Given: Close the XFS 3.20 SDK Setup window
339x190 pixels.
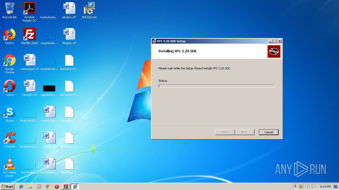Looking at the screenshot, I should (280, 41).
